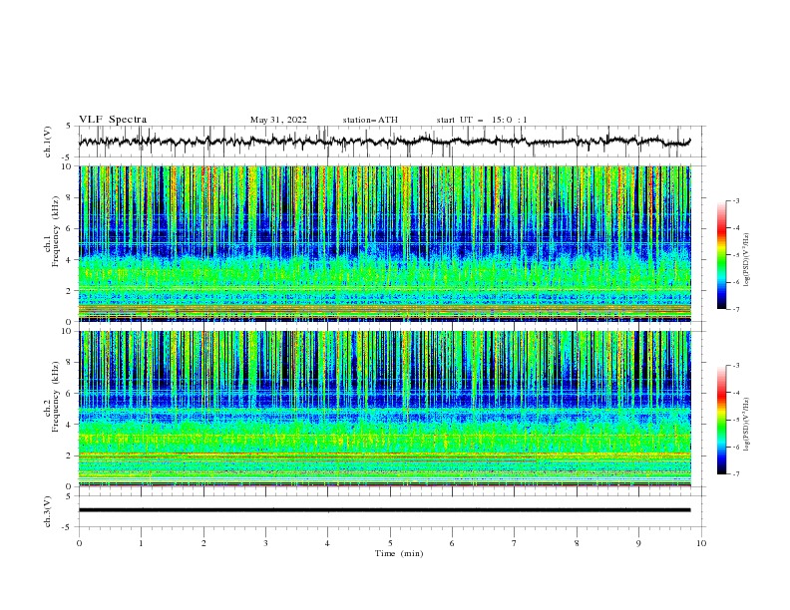Click the "9" tick on the time axis
This screenshot has height=610, width=790.
tap(638, 543)
